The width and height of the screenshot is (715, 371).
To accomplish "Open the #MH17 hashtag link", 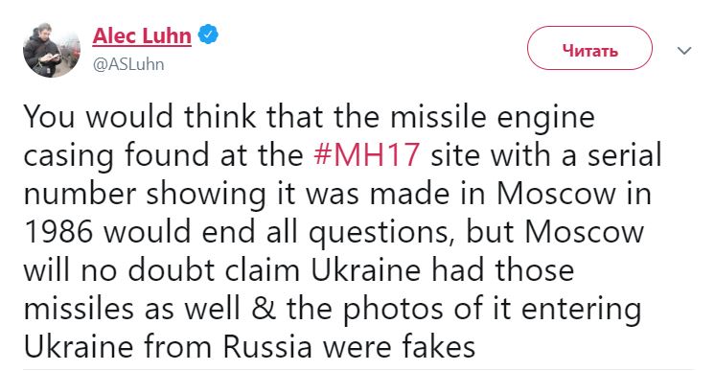I will (367, 155).
